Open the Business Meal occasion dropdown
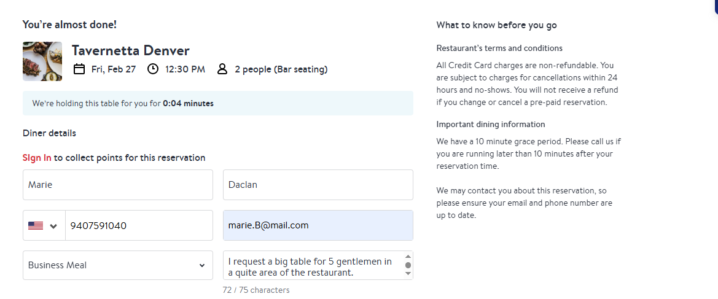The image size is (718, 299). pyautogui.click(x=118, y=265)
